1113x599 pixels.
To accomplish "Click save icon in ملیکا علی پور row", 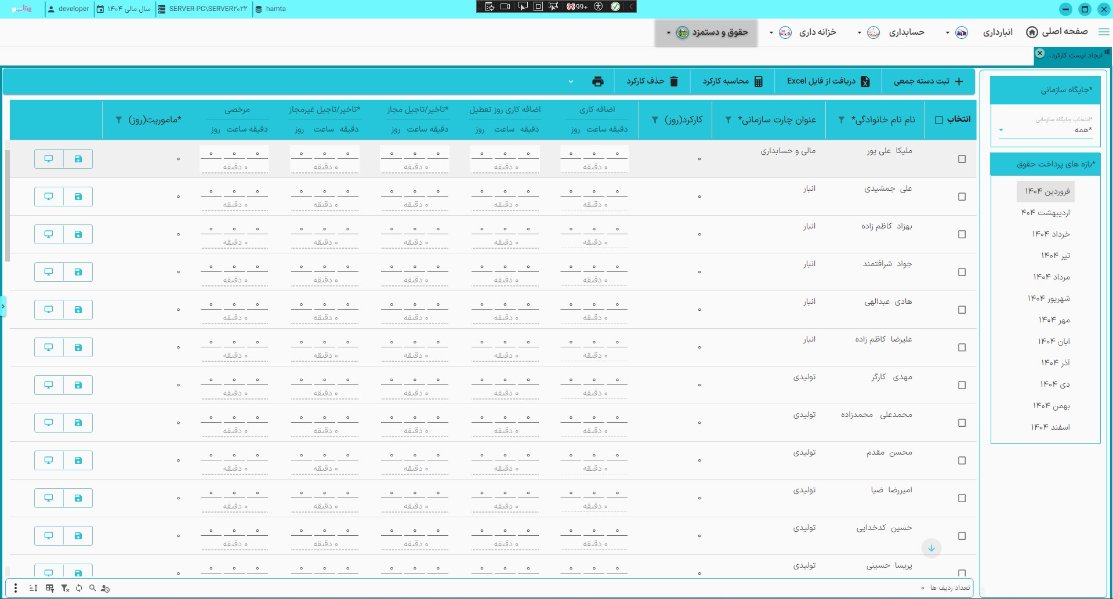I will [78, 159].
